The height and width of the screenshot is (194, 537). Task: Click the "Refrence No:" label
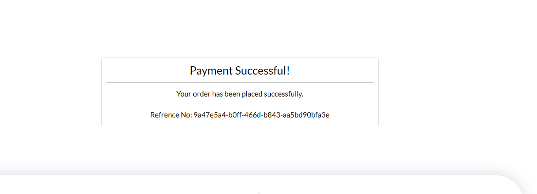pyautogui.click(x=171, y=115)
